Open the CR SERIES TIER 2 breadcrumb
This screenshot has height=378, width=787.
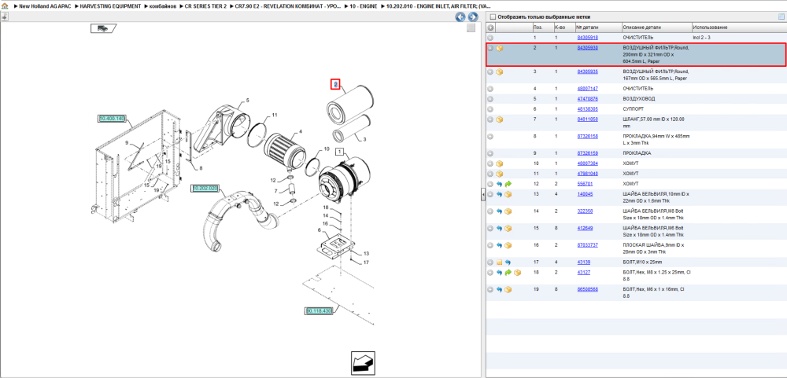(205, 6)
